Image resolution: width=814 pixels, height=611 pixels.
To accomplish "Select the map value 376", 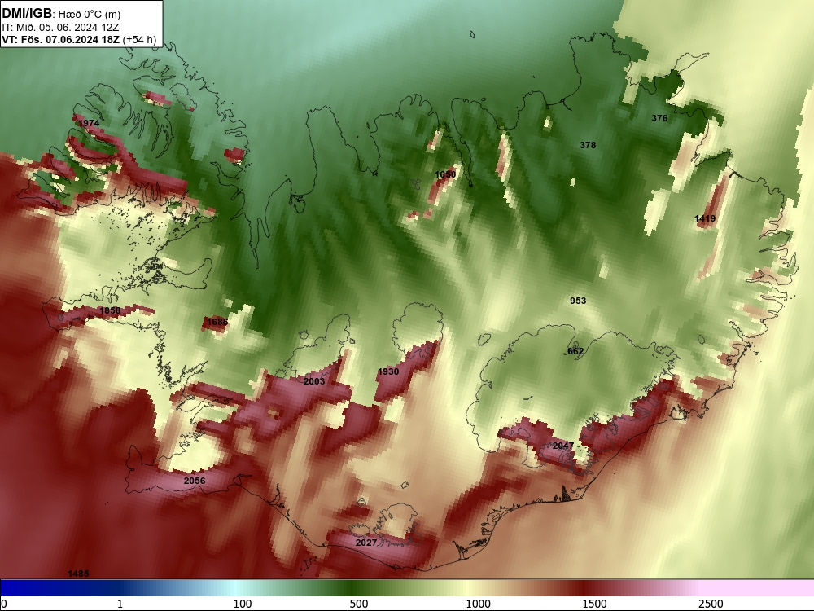I will click(x=659, y=118).
